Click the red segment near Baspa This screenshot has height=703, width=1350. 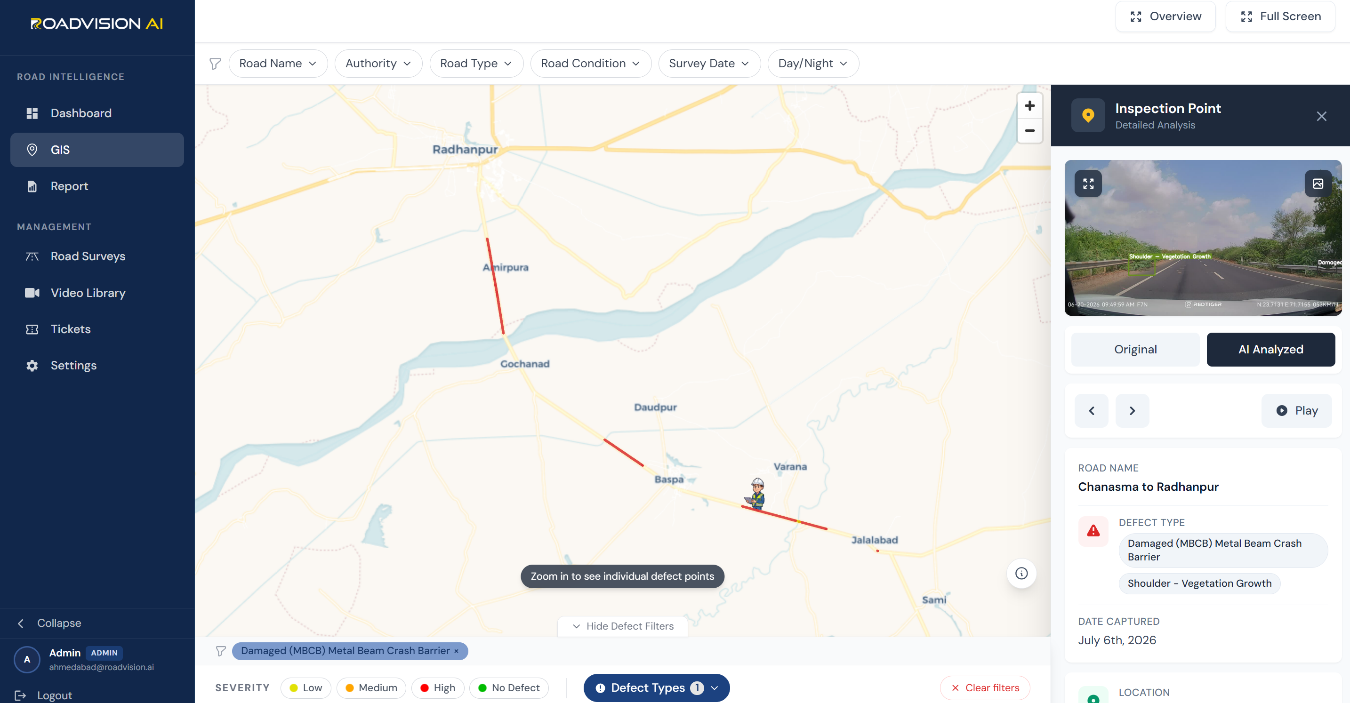[623, 452]
